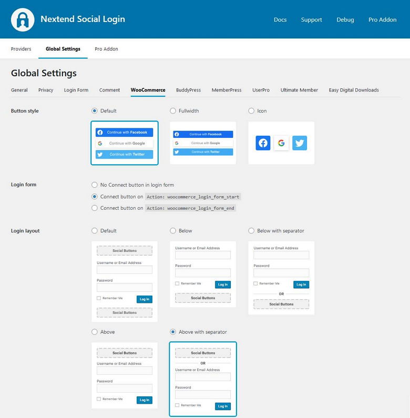The image size is (410, 418).
Task: Select Below with separator login layout
Action: tap(251, 231)
